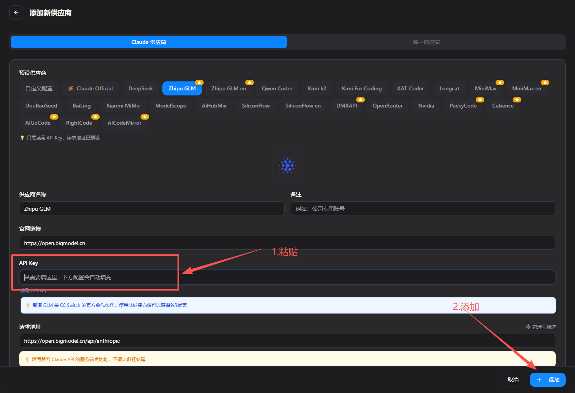This screenshot has width=575, height=393.
Task: Click into the 备注 notes field
Action: 423,208
